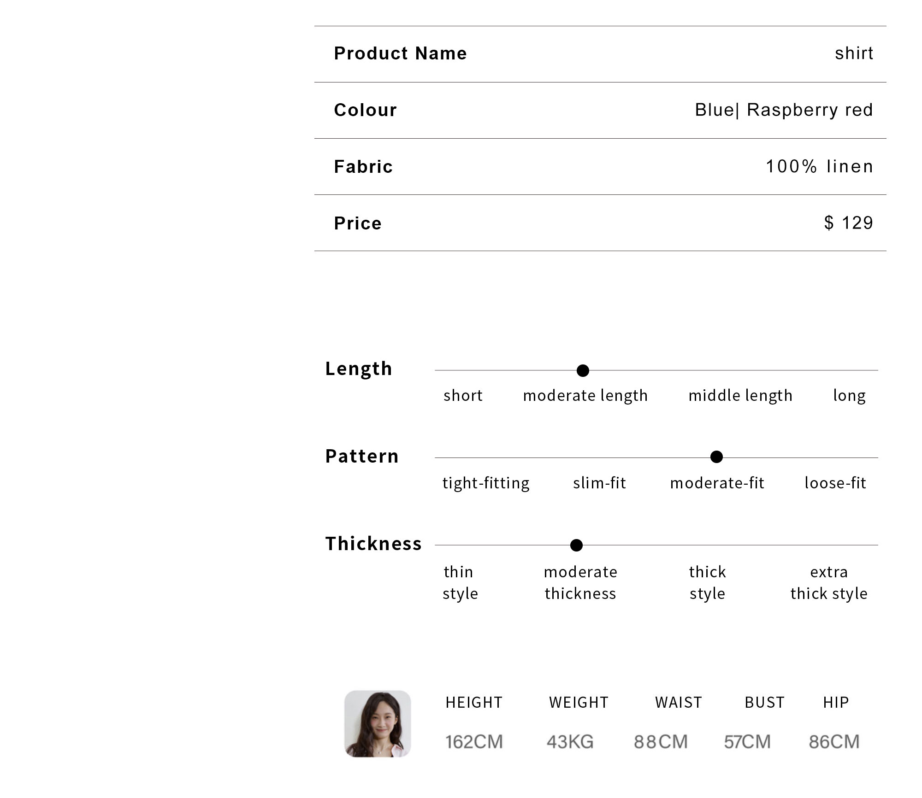Choose the 'moderate-fit' pattern option
Viewport: 922px width, 798px height.
coord(717,483)
